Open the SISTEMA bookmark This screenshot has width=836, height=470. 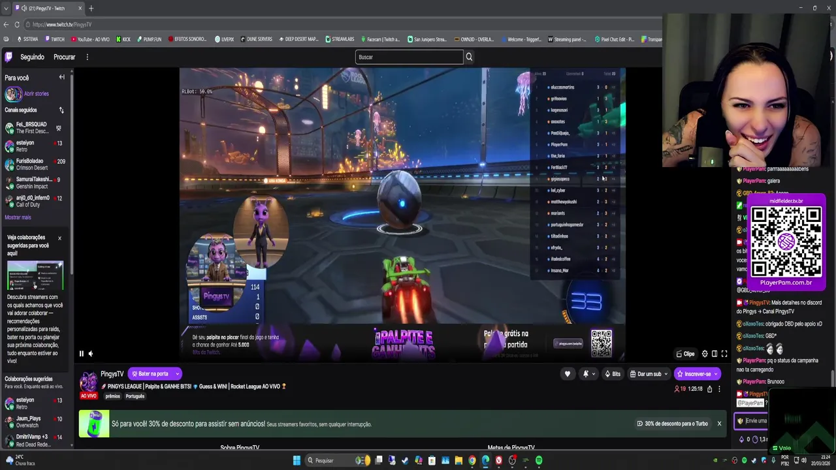coord(27,39)
